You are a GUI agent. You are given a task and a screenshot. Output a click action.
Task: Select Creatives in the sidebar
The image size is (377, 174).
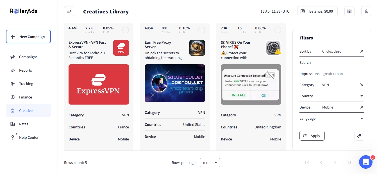point(28,111)
